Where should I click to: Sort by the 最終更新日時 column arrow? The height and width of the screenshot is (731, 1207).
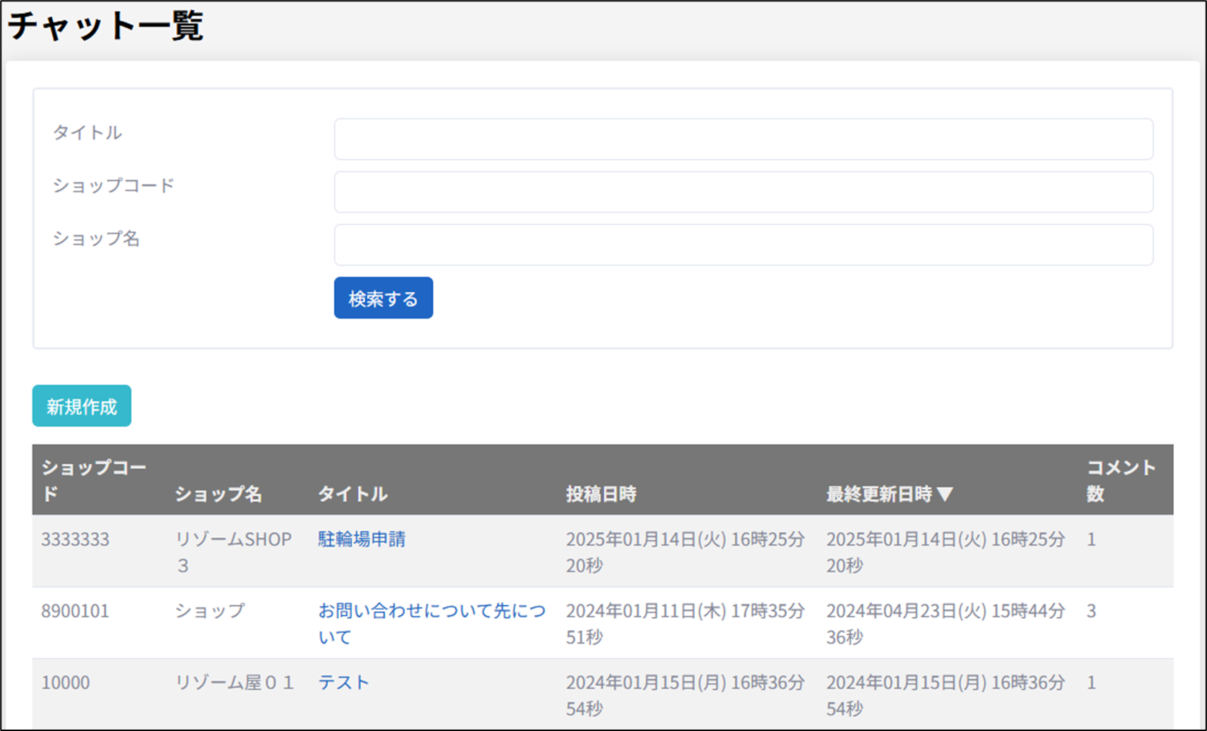tap(945, 494)
